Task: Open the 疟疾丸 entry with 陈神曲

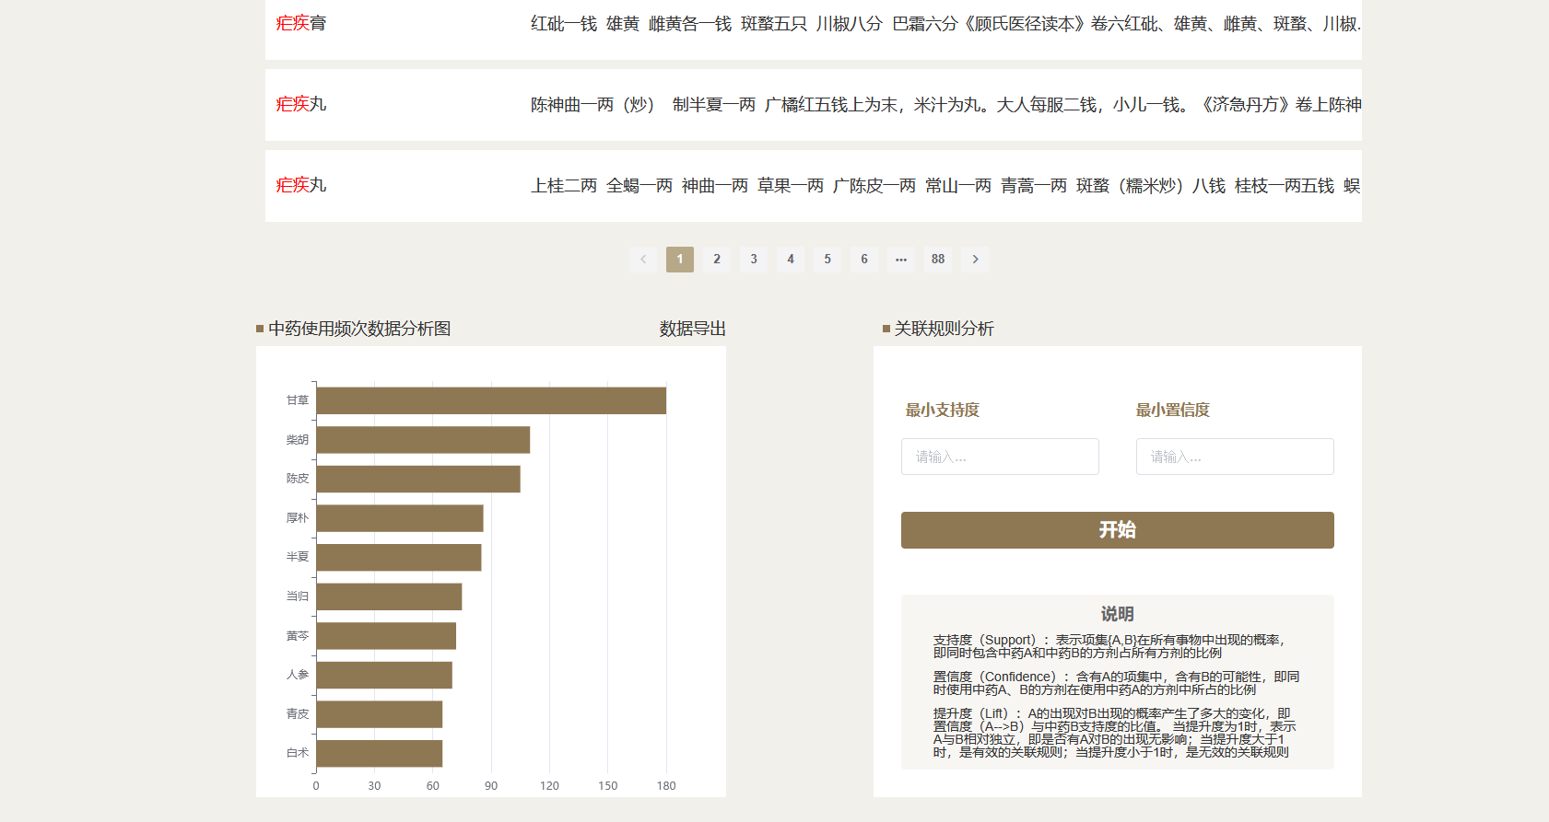Action: pos(301,105)
